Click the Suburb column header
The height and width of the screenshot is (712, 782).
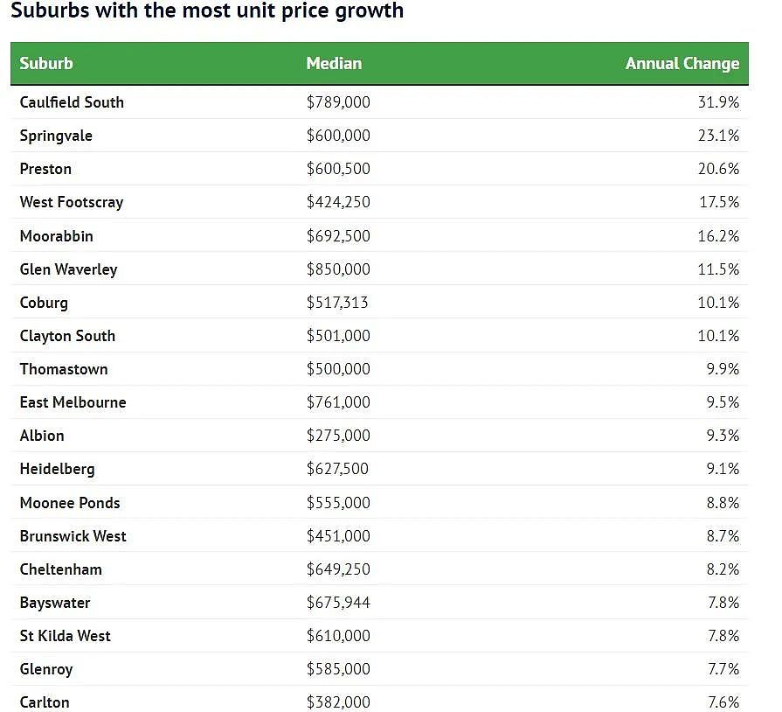46,63
